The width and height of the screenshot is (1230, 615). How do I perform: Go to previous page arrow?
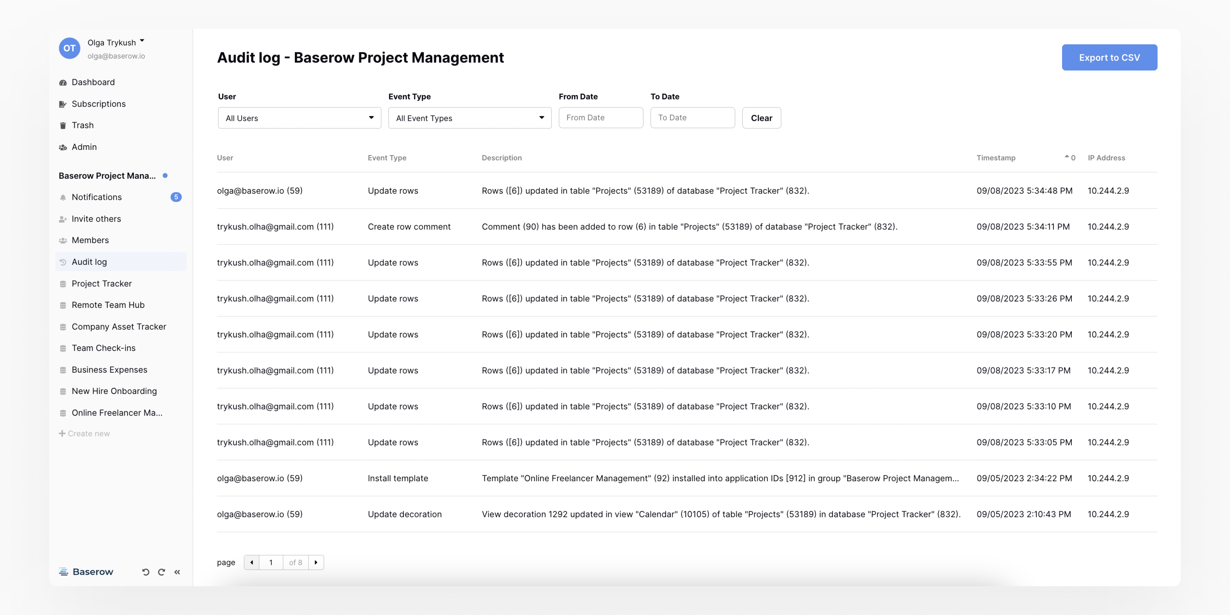252,562
